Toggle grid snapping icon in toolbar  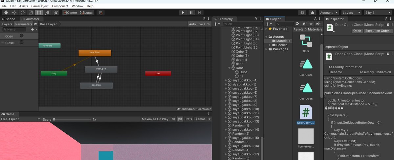101,12
